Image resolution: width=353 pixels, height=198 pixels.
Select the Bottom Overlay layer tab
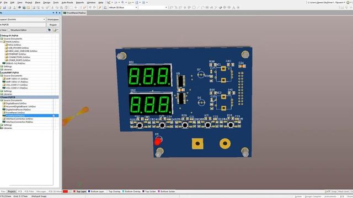coord(131,191)
